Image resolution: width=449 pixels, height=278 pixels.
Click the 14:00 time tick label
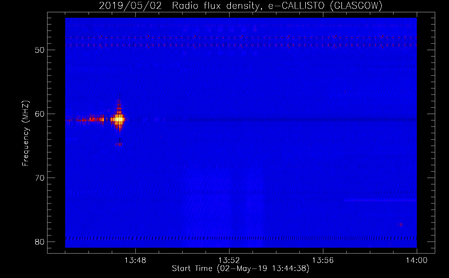pos(417,260)
